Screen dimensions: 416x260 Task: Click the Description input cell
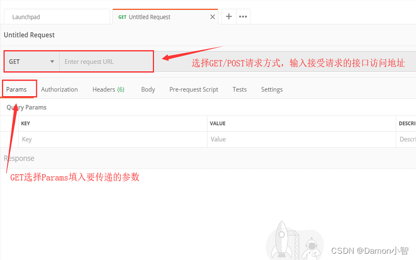pyautogui.click(x=406, y=139)
